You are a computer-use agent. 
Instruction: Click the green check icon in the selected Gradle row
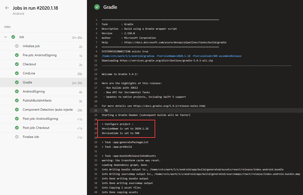click(17, 82)
